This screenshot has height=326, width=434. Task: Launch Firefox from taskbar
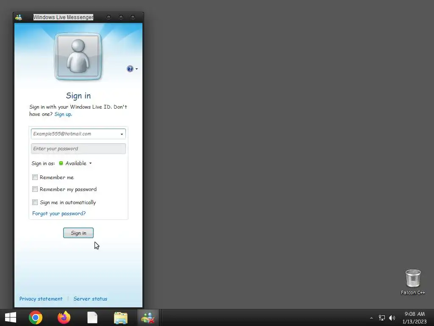[64, 318]
